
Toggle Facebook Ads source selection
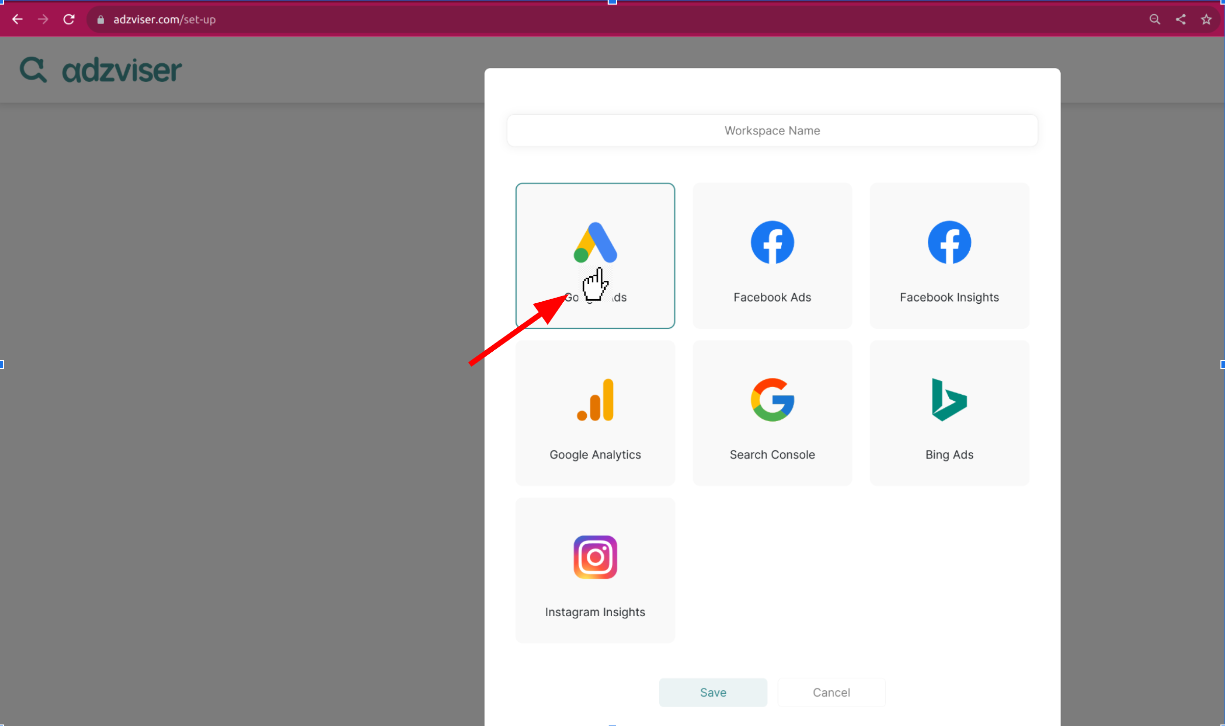[772, 255]
